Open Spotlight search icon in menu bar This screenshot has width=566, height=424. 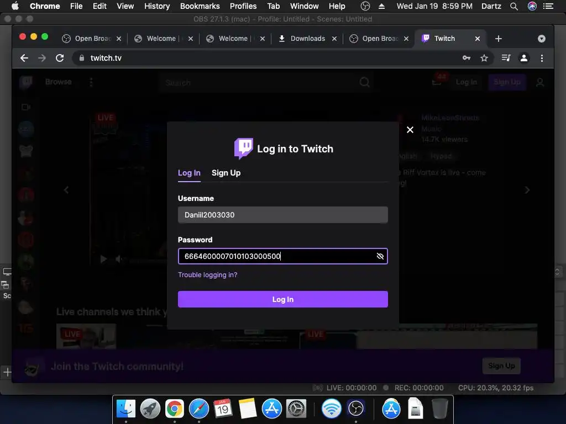[x=514, y=6]
